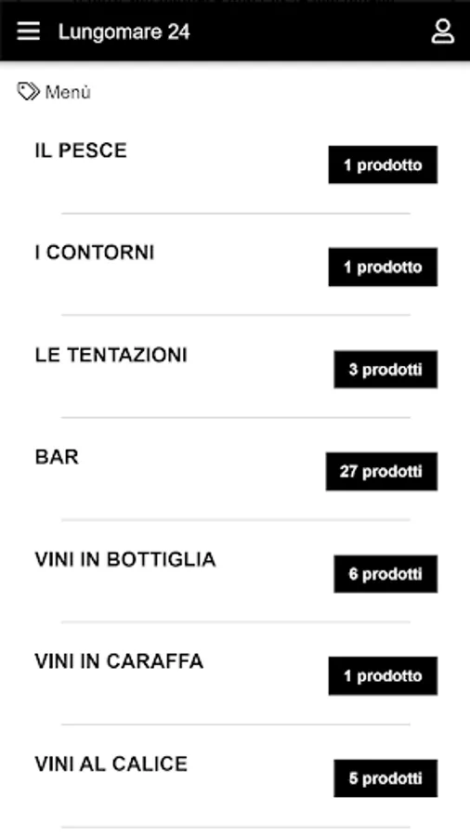Viewport: 470px width, 836px height.
Task: Tap the 27 prodotti badge
Action: [382, 471]
